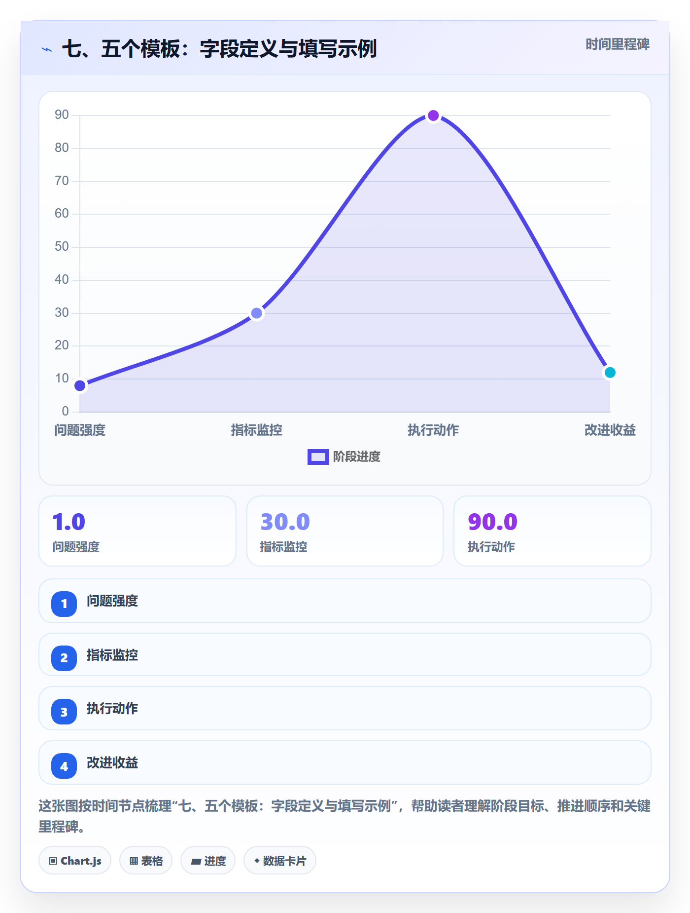Open the 30.0 指标监控 data card
The height and width of the screenshot is (913, 690).
point(345,531)
